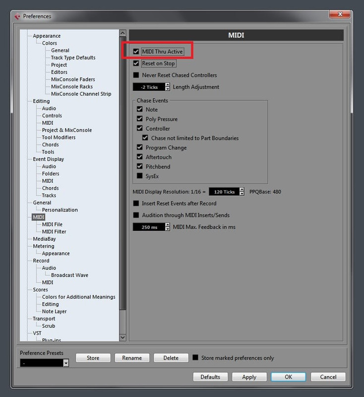Toggle Controller chase event checkbox
The height and width of the screenshot is (397, 364).
coord(140,128)
